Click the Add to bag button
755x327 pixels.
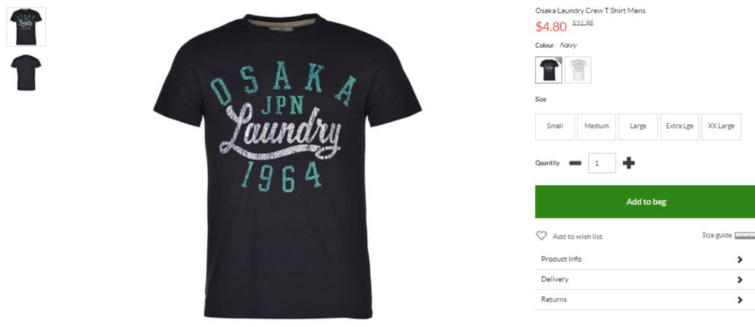(x=645, y=201)
